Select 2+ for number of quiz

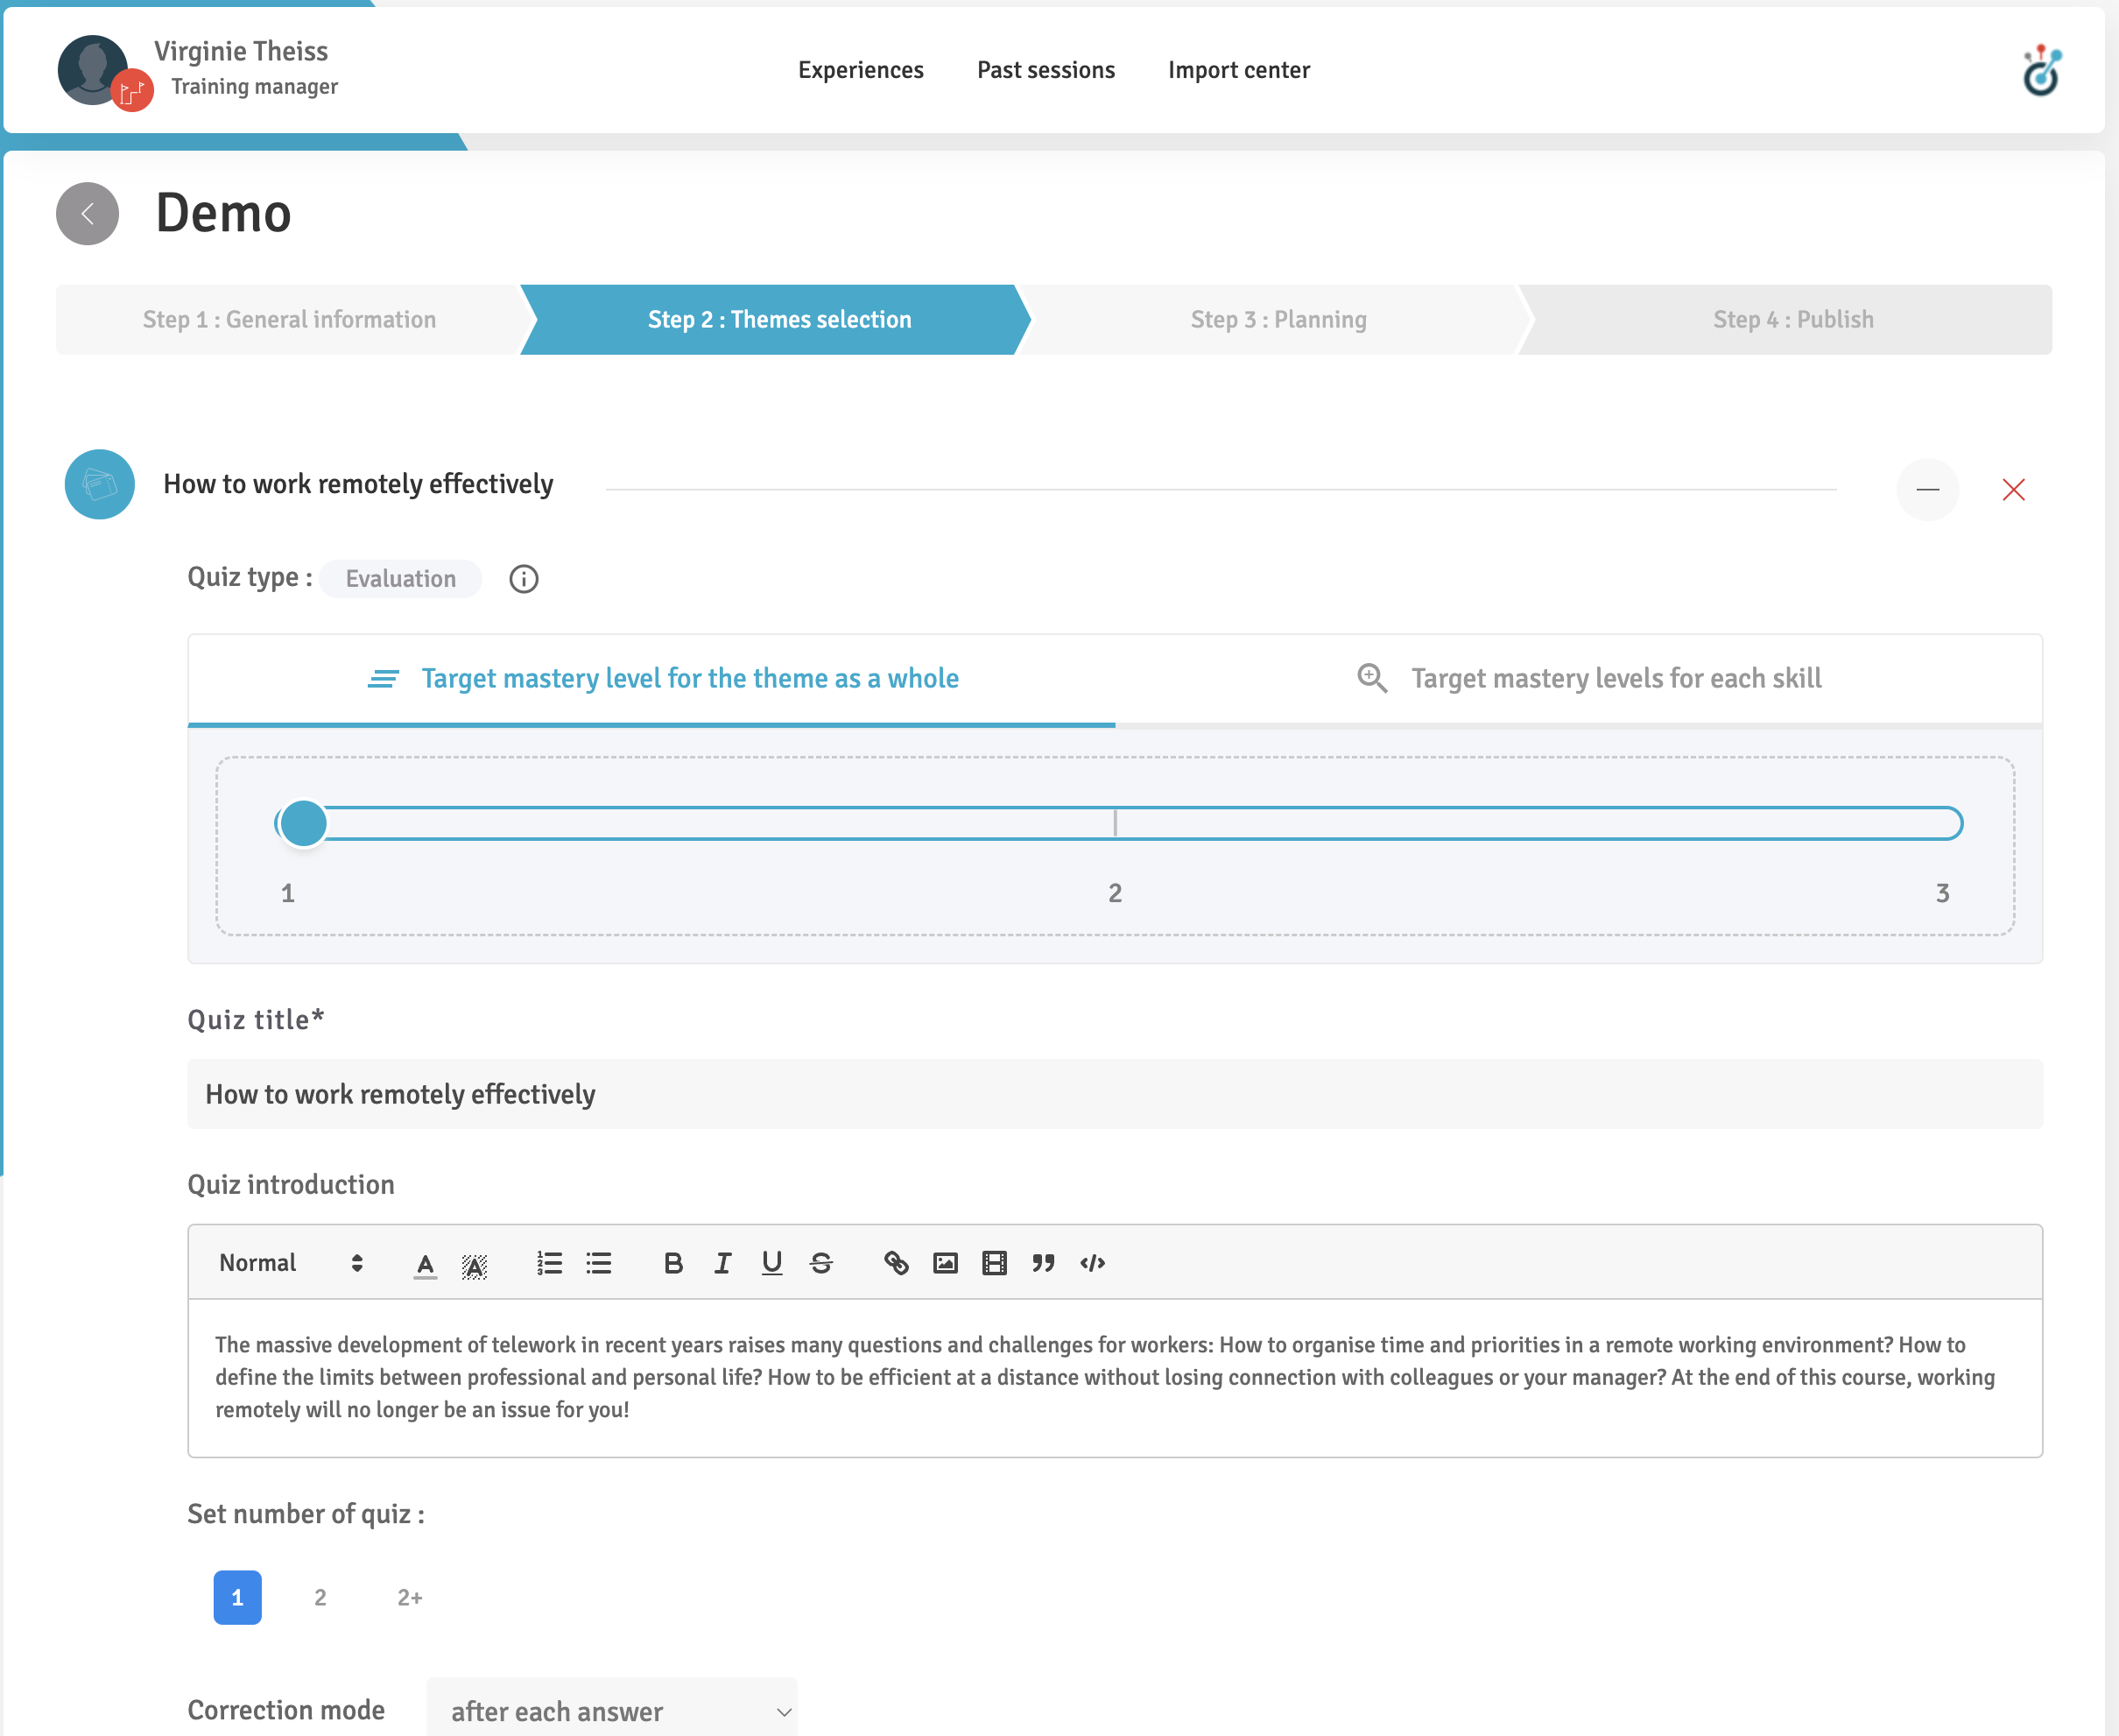(410, 1597)
